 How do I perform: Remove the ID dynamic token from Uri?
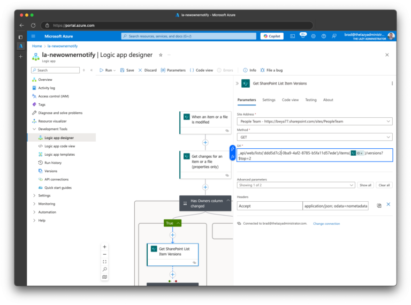pyautogui.click(x=362, y=153)
